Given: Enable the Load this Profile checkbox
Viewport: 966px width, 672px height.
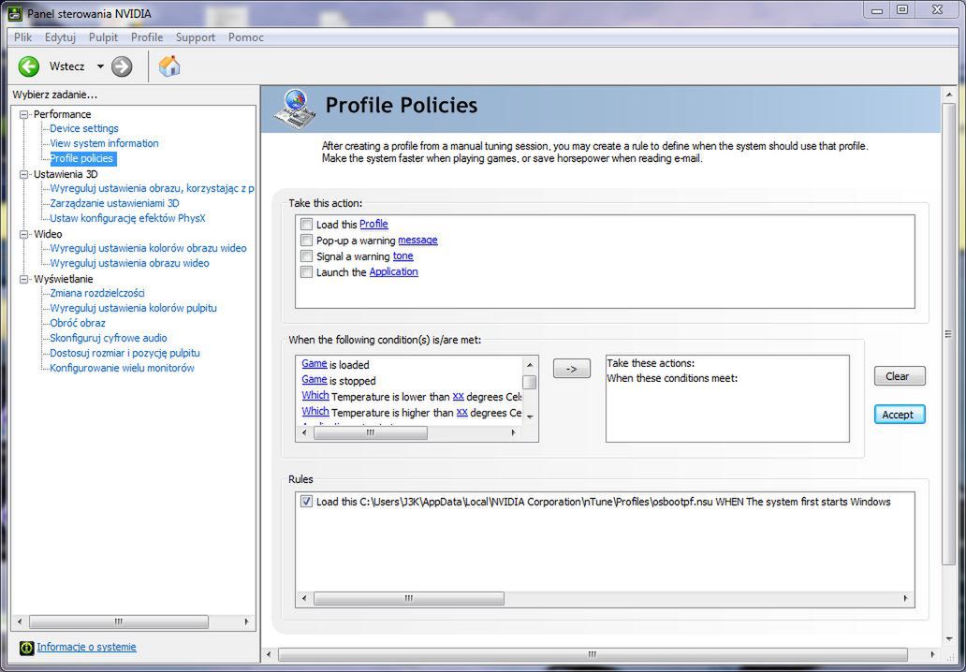Looking at the screenshot, I should pos(306,225).
